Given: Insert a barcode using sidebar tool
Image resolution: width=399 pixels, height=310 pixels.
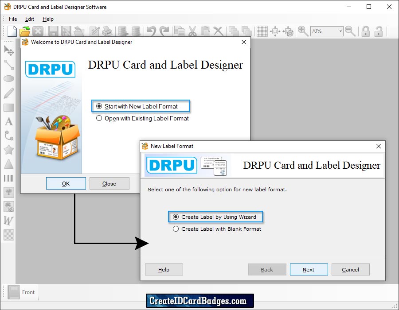Looking at the screenshot, I should click(x=9, y=178).
